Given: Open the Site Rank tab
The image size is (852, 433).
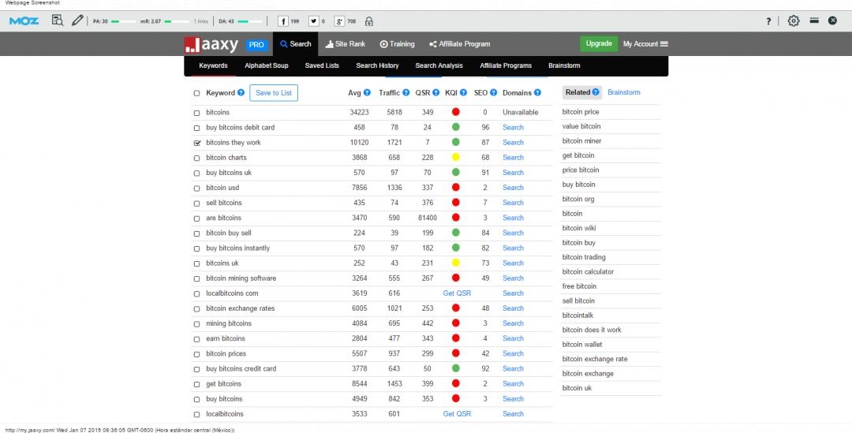Looking at the screenshot, I should click(x=345, y=44).
